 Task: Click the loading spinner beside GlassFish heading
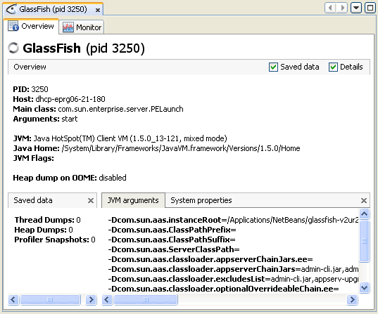[x=13, y=48]
